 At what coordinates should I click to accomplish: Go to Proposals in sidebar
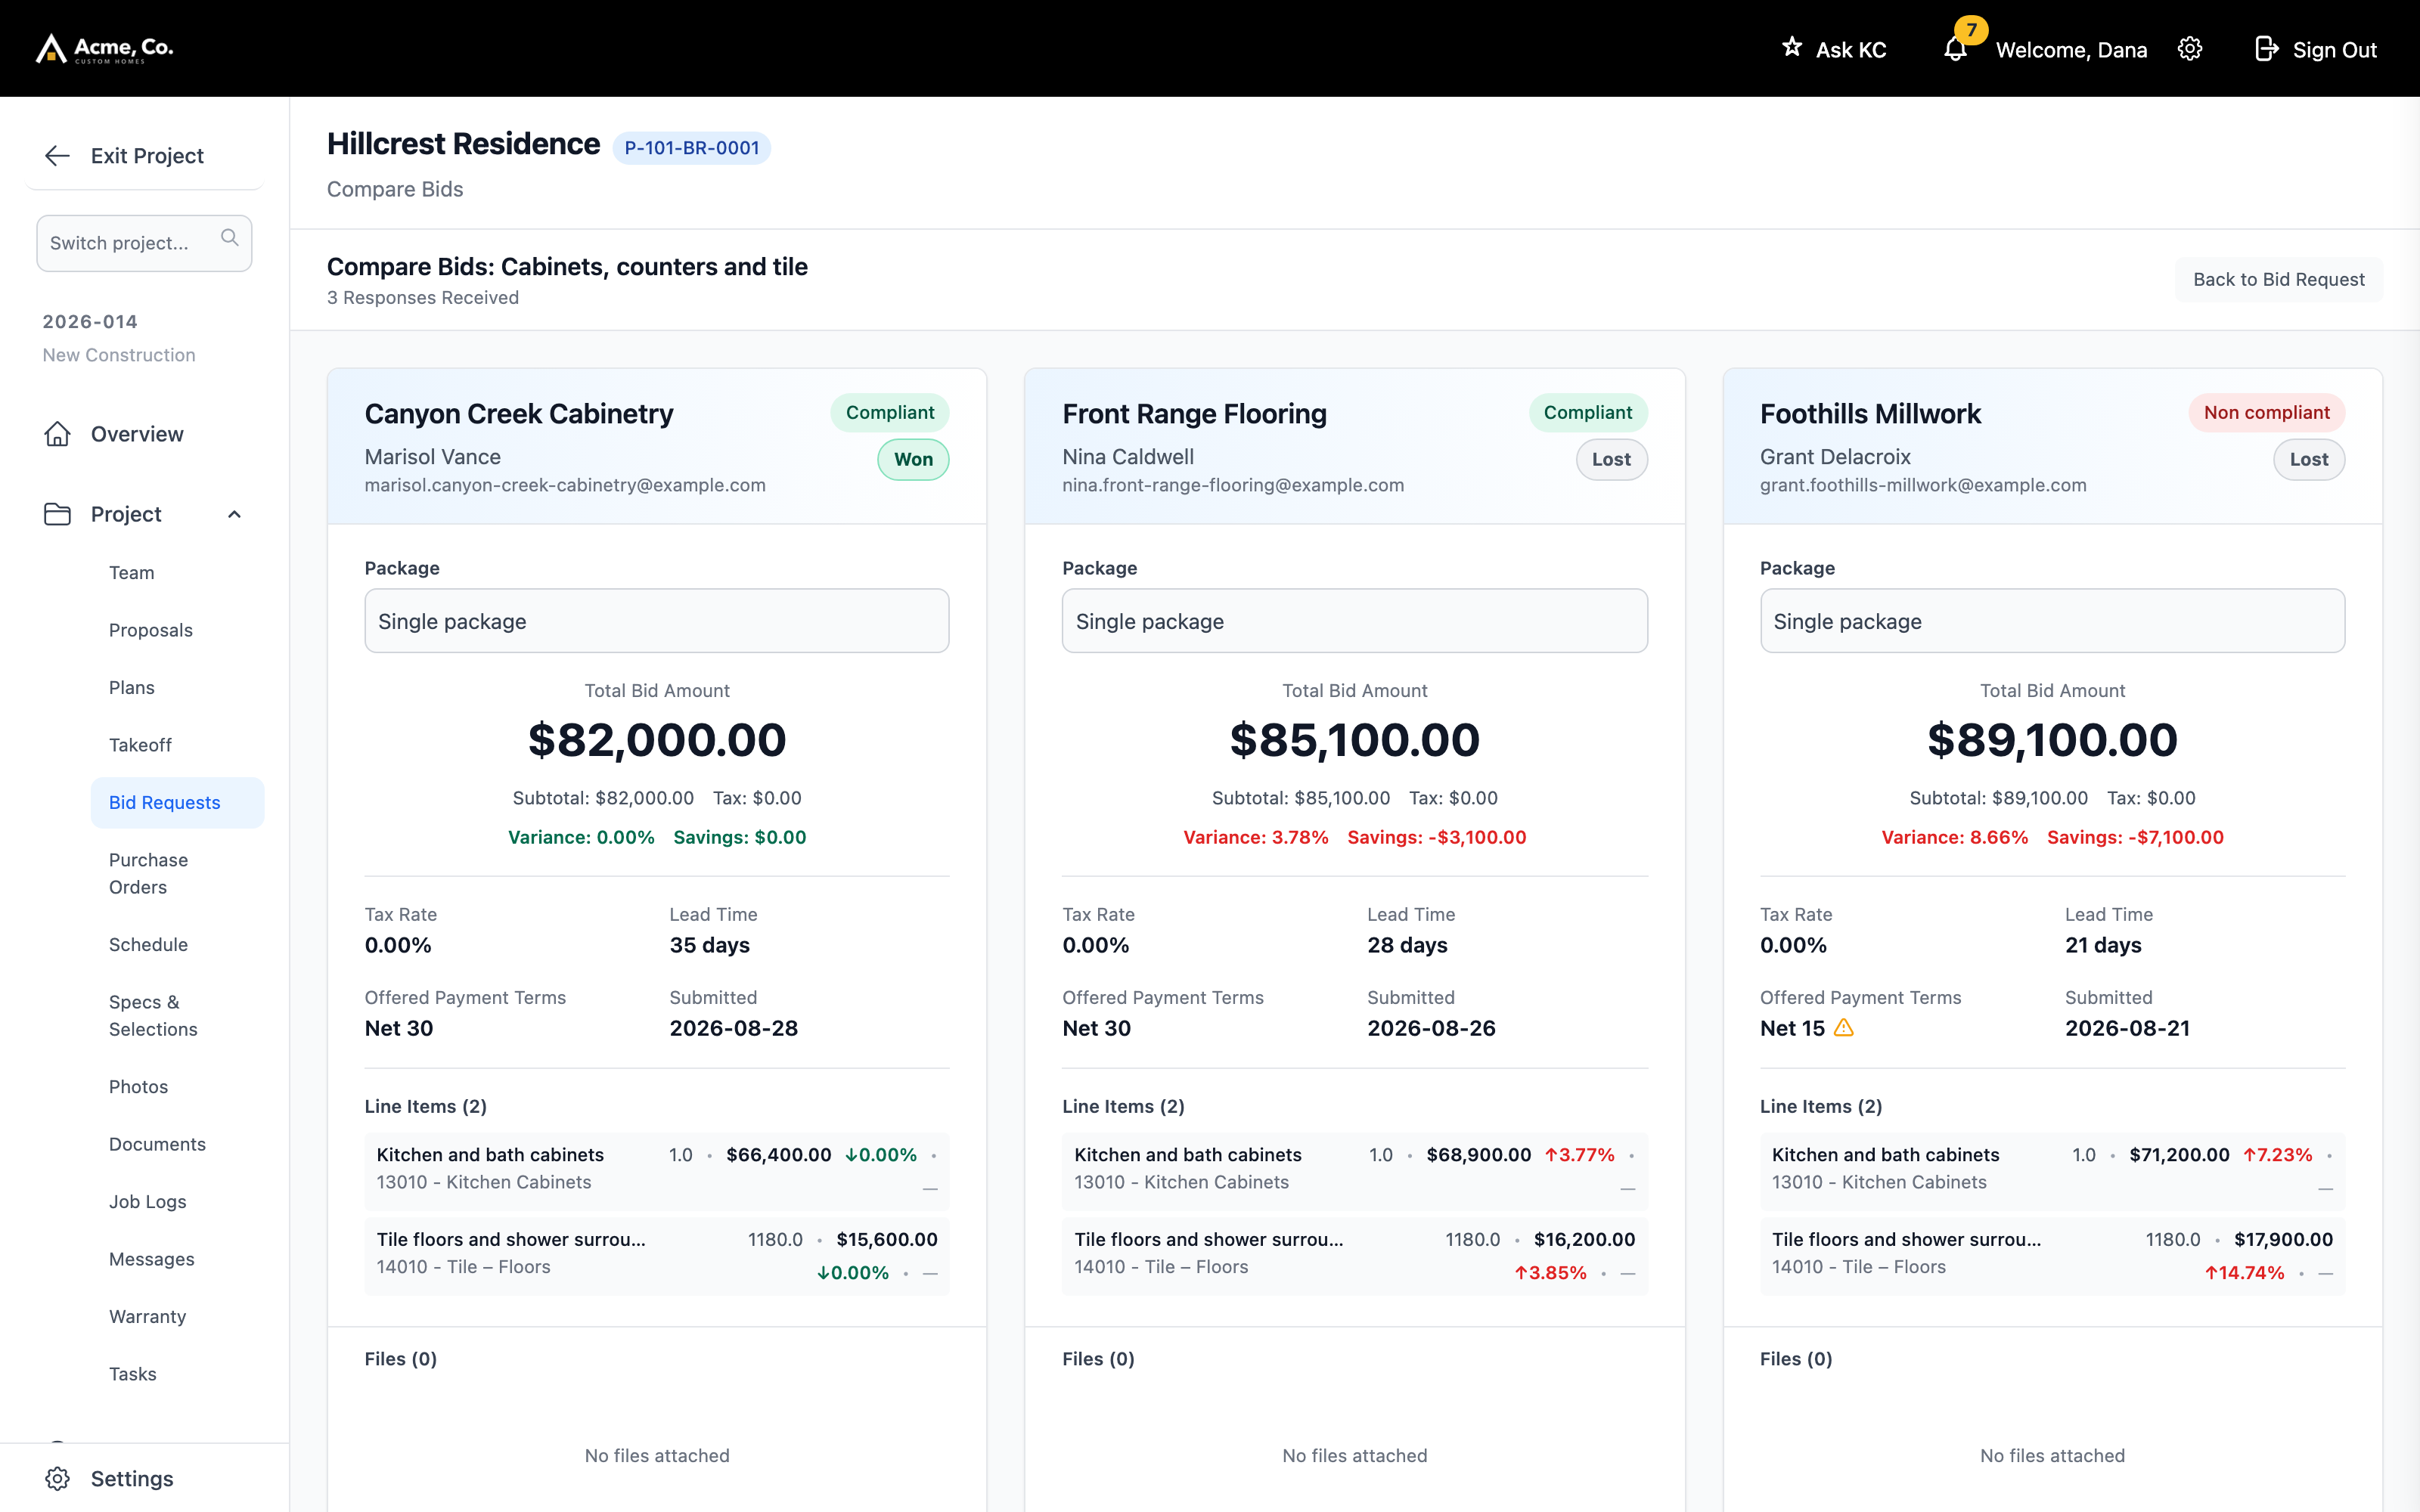[x=151, y=630]
